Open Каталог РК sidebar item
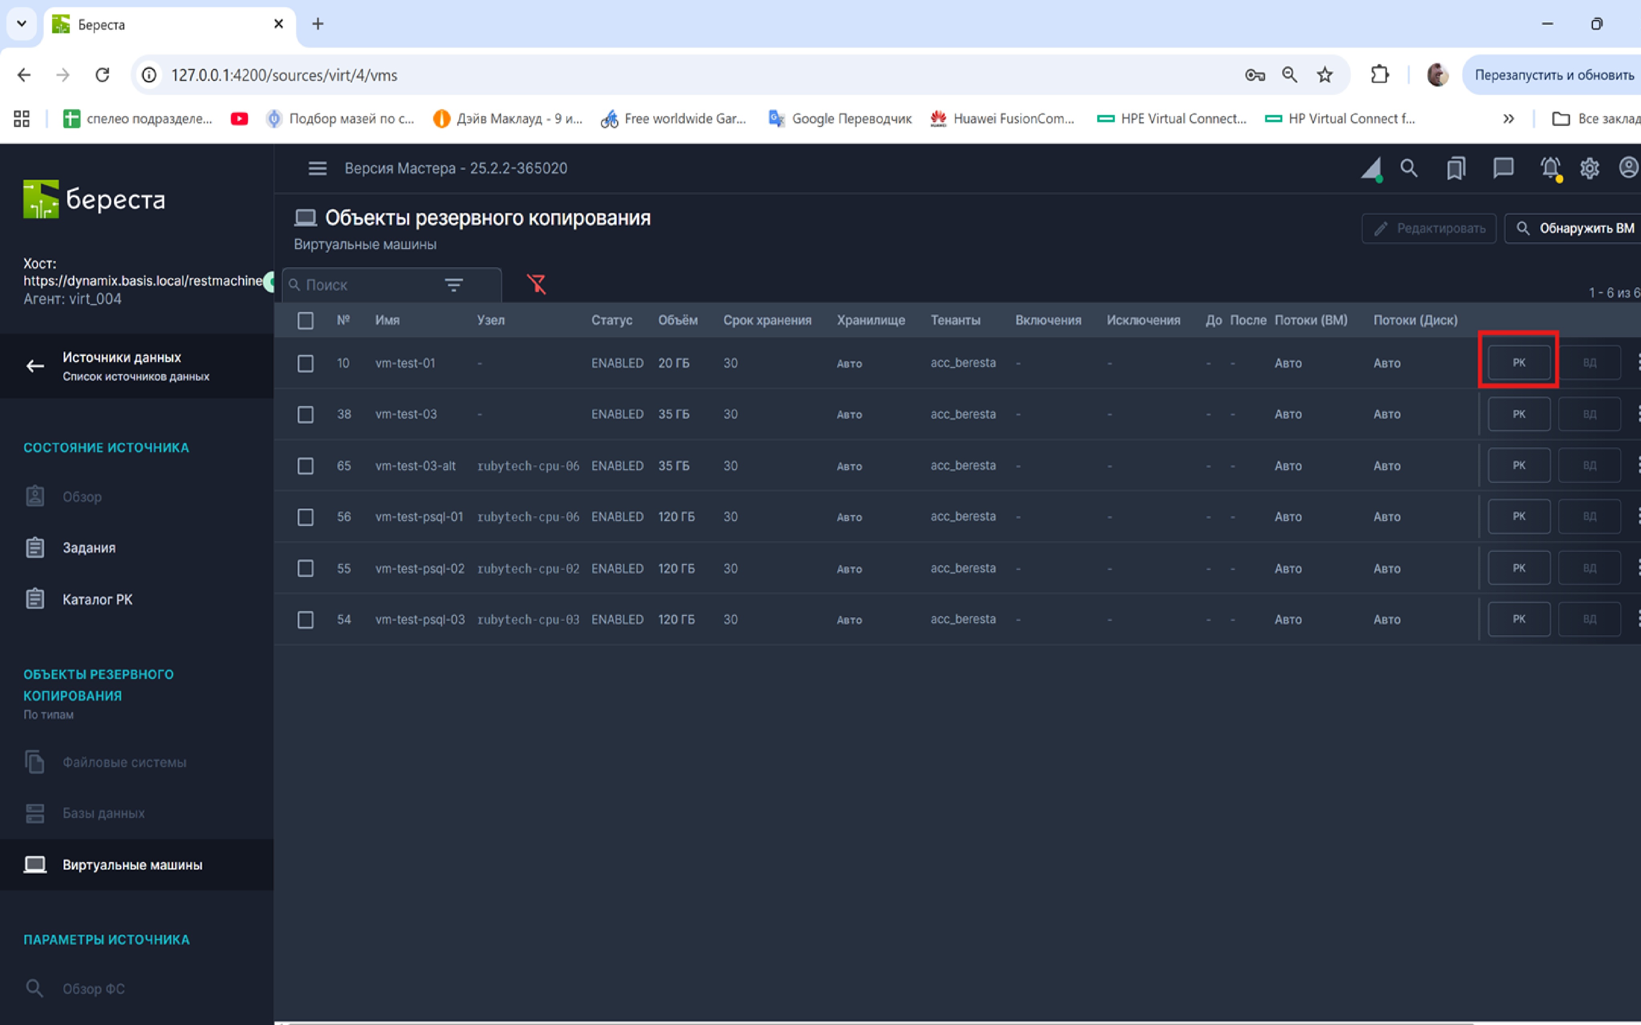Screen dimensions: 1641x1025 [x=97, y=599]
